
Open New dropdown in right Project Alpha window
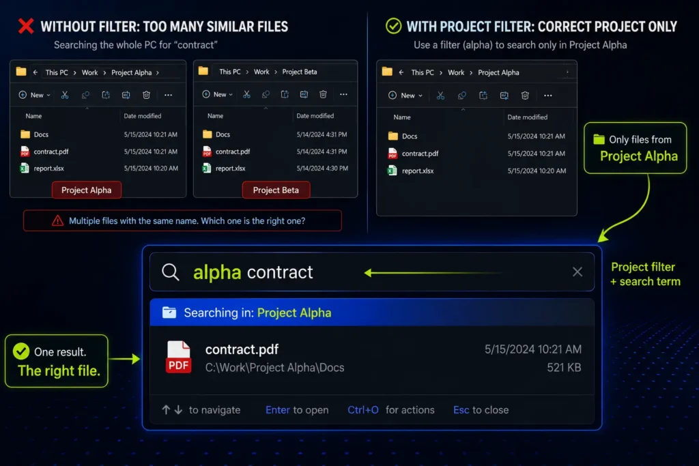[405, 96]
